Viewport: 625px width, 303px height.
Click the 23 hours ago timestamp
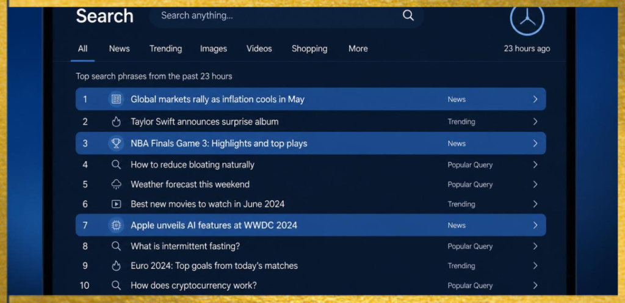(527, 49)
